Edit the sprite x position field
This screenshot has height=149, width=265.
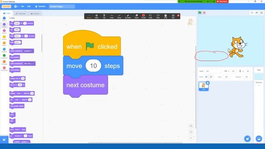point(233,71)
